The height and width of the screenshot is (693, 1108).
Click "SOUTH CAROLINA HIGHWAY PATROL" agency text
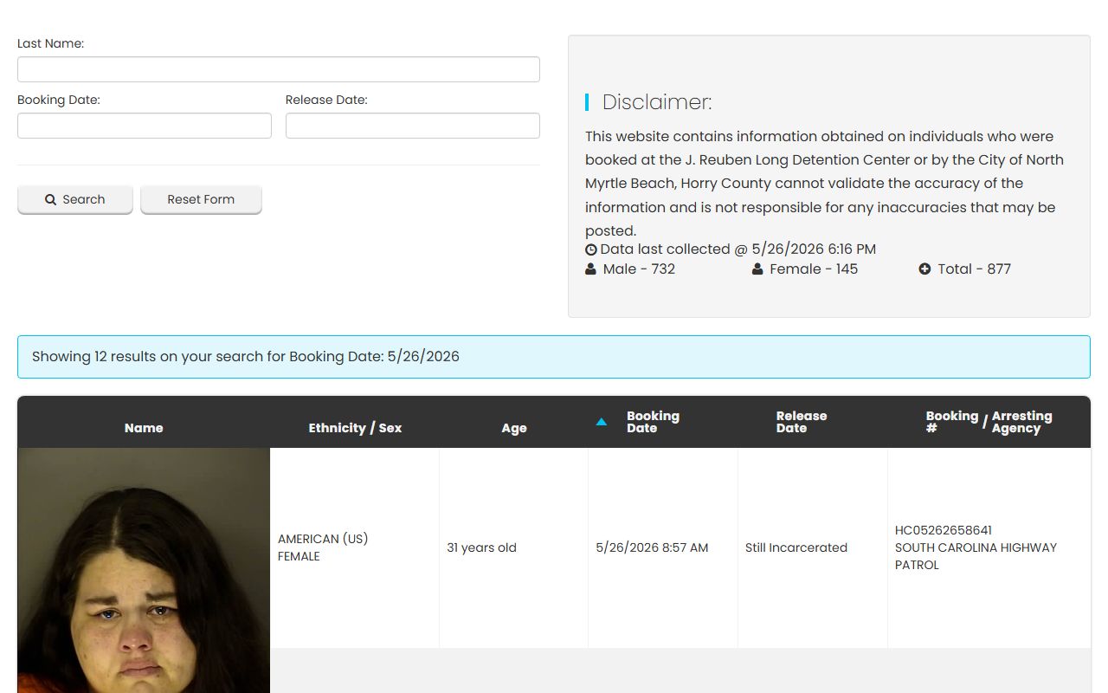pyautogui.click(x=976, y=556)
